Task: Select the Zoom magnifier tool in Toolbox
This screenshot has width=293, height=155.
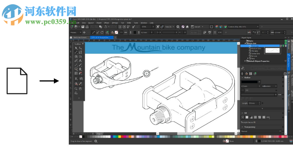Action: [x=76, y=89]
